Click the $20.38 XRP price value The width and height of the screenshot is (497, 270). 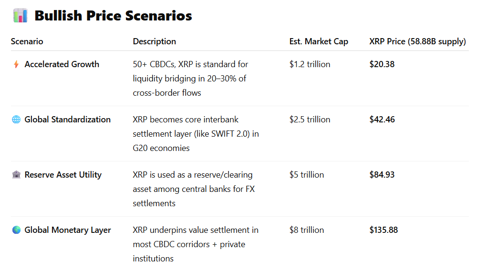tap(382, 64)
